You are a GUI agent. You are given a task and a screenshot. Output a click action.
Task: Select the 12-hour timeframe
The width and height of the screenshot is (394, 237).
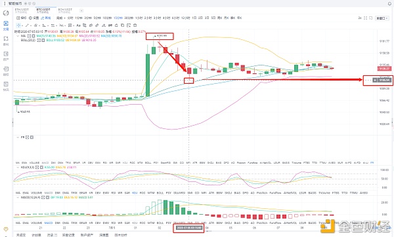point(185,18)
